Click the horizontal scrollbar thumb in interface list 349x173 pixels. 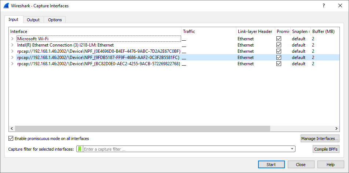tap(143, 129)
